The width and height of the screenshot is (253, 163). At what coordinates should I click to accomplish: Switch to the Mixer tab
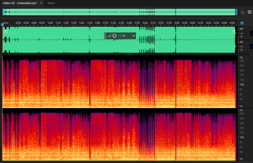click(x=51, y=3)
